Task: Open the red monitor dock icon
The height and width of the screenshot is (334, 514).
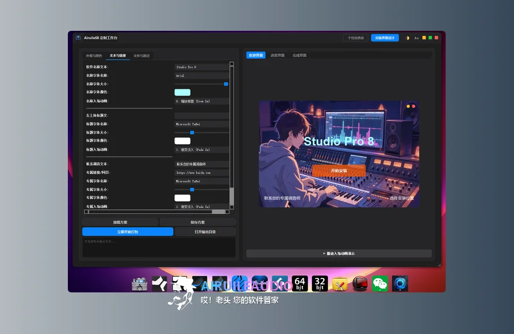Action: click(360, 284)
